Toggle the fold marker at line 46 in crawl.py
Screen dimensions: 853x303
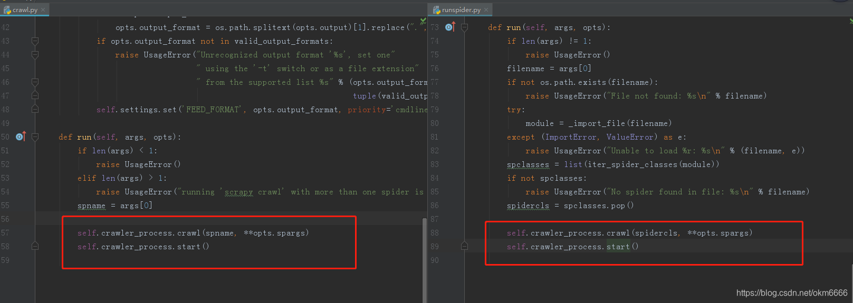35,82
